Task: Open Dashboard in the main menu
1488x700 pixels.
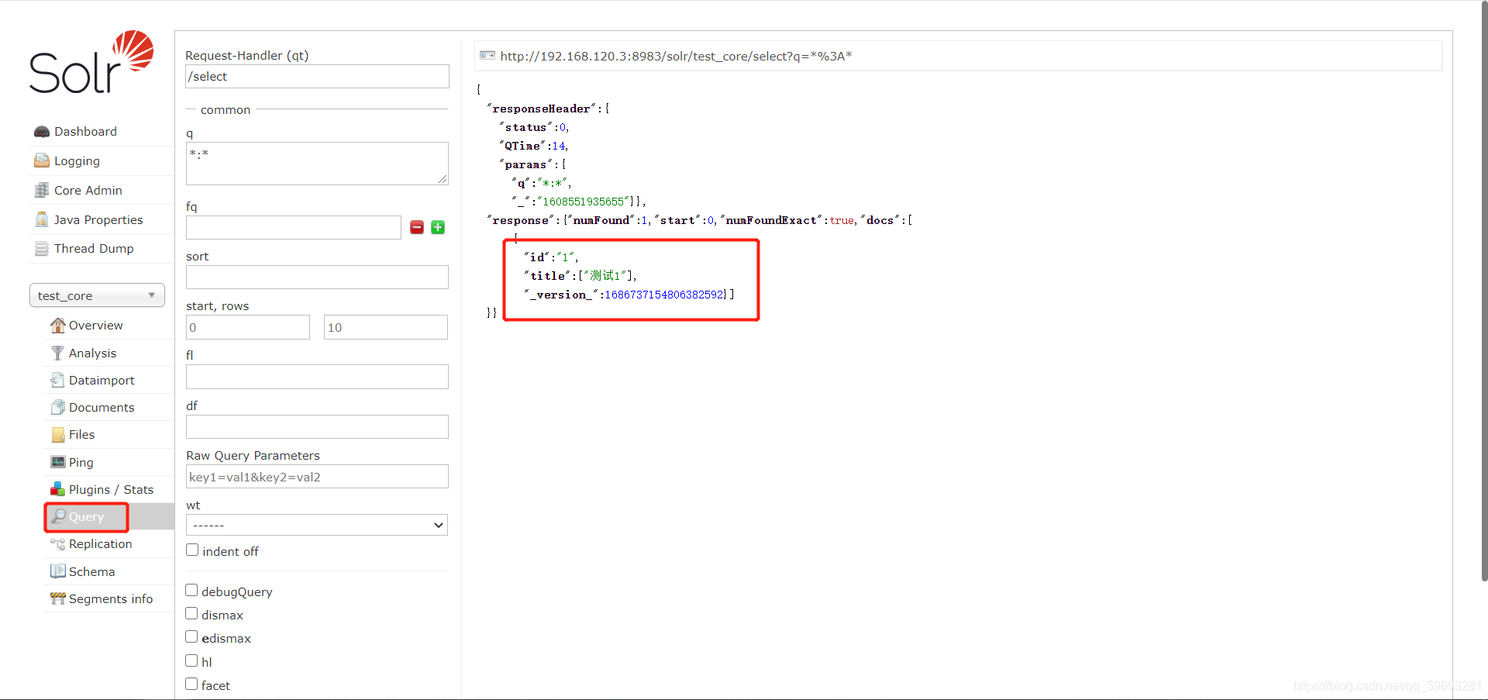Action: tap(85, 132)
